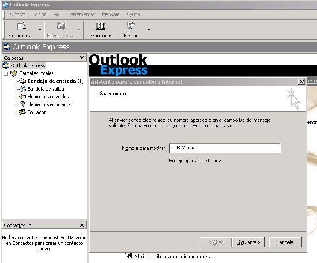Open the Archivo menu

tap(17, 14)
